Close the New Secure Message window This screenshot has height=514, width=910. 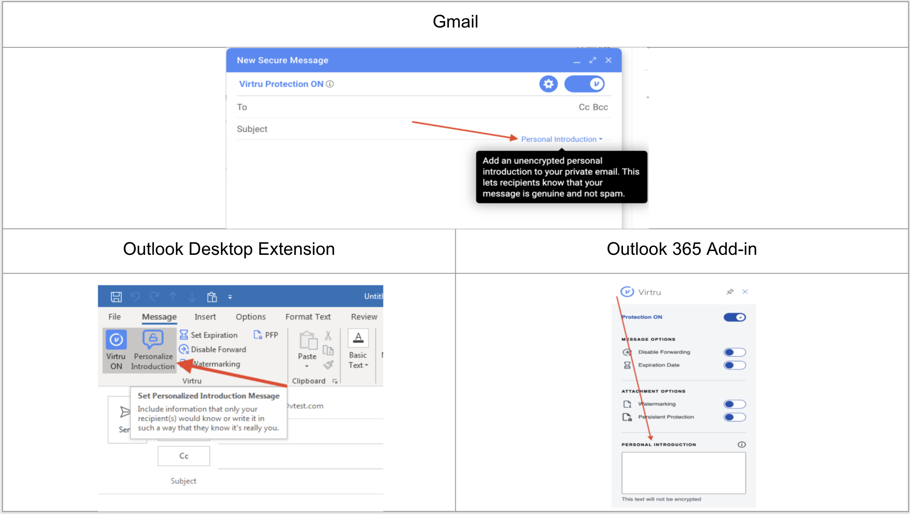[608, 60]
